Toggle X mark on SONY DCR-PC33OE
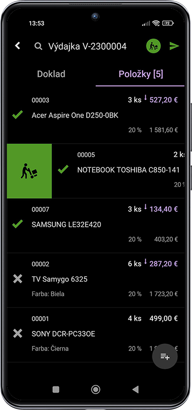This screenshot has width=192, height=410. [17, 334]
